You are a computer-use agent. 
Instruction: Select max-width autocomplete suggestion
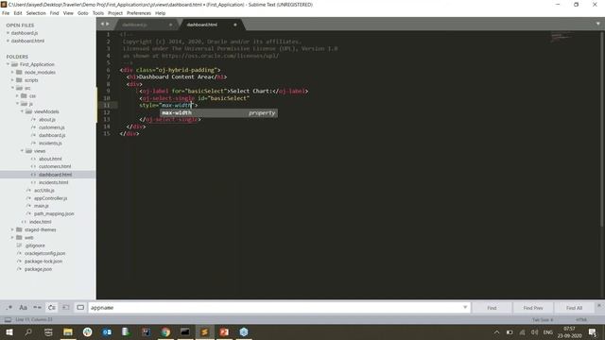click(218, 113)
